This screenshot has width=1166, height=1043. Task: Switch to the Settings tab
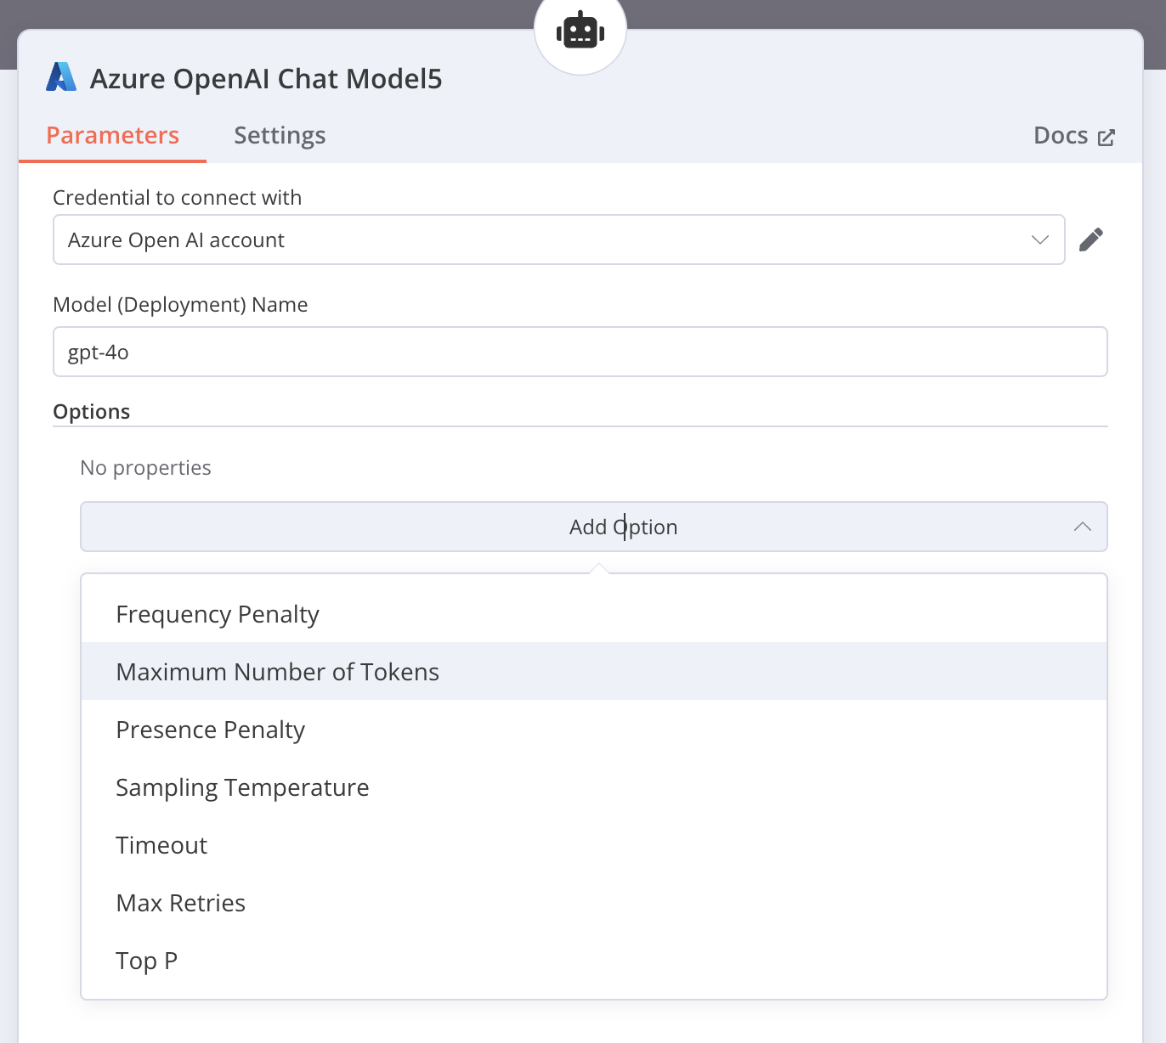280,136
